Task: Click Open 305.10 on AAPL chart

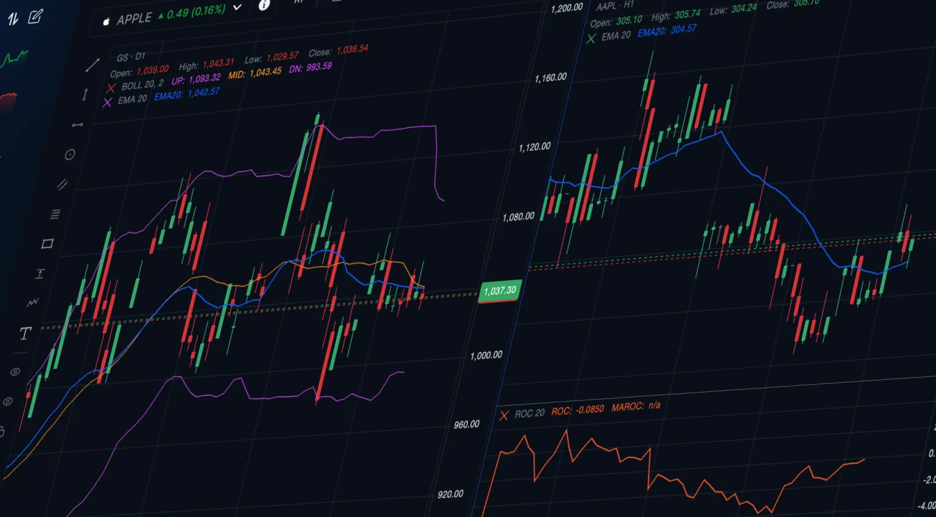Action: pos(616,22)
